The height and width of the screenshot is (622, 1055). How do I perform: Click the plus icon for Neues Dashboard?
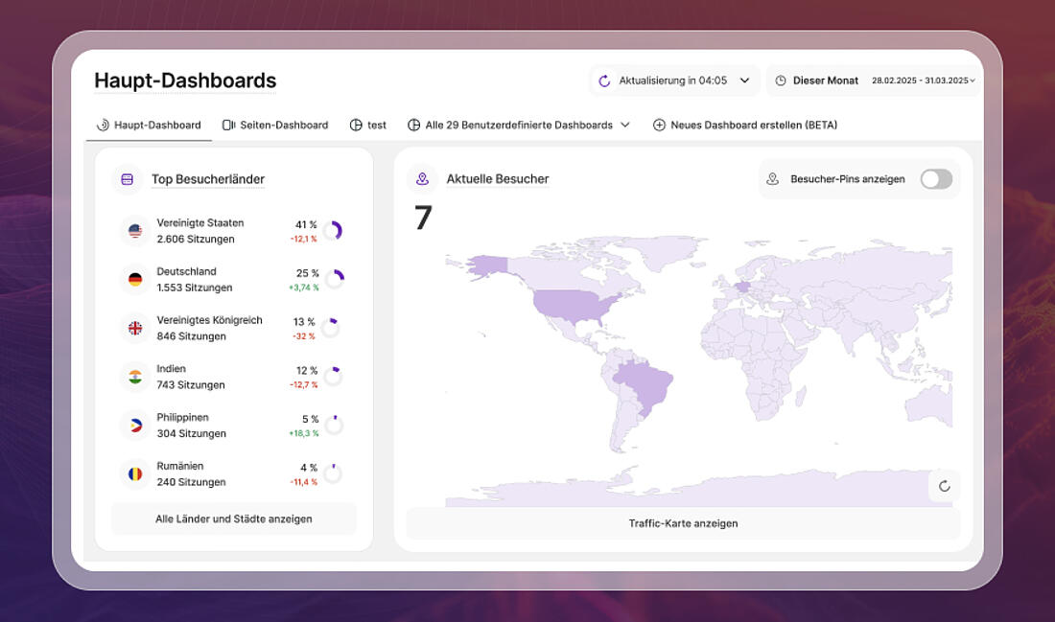point(660,126)
